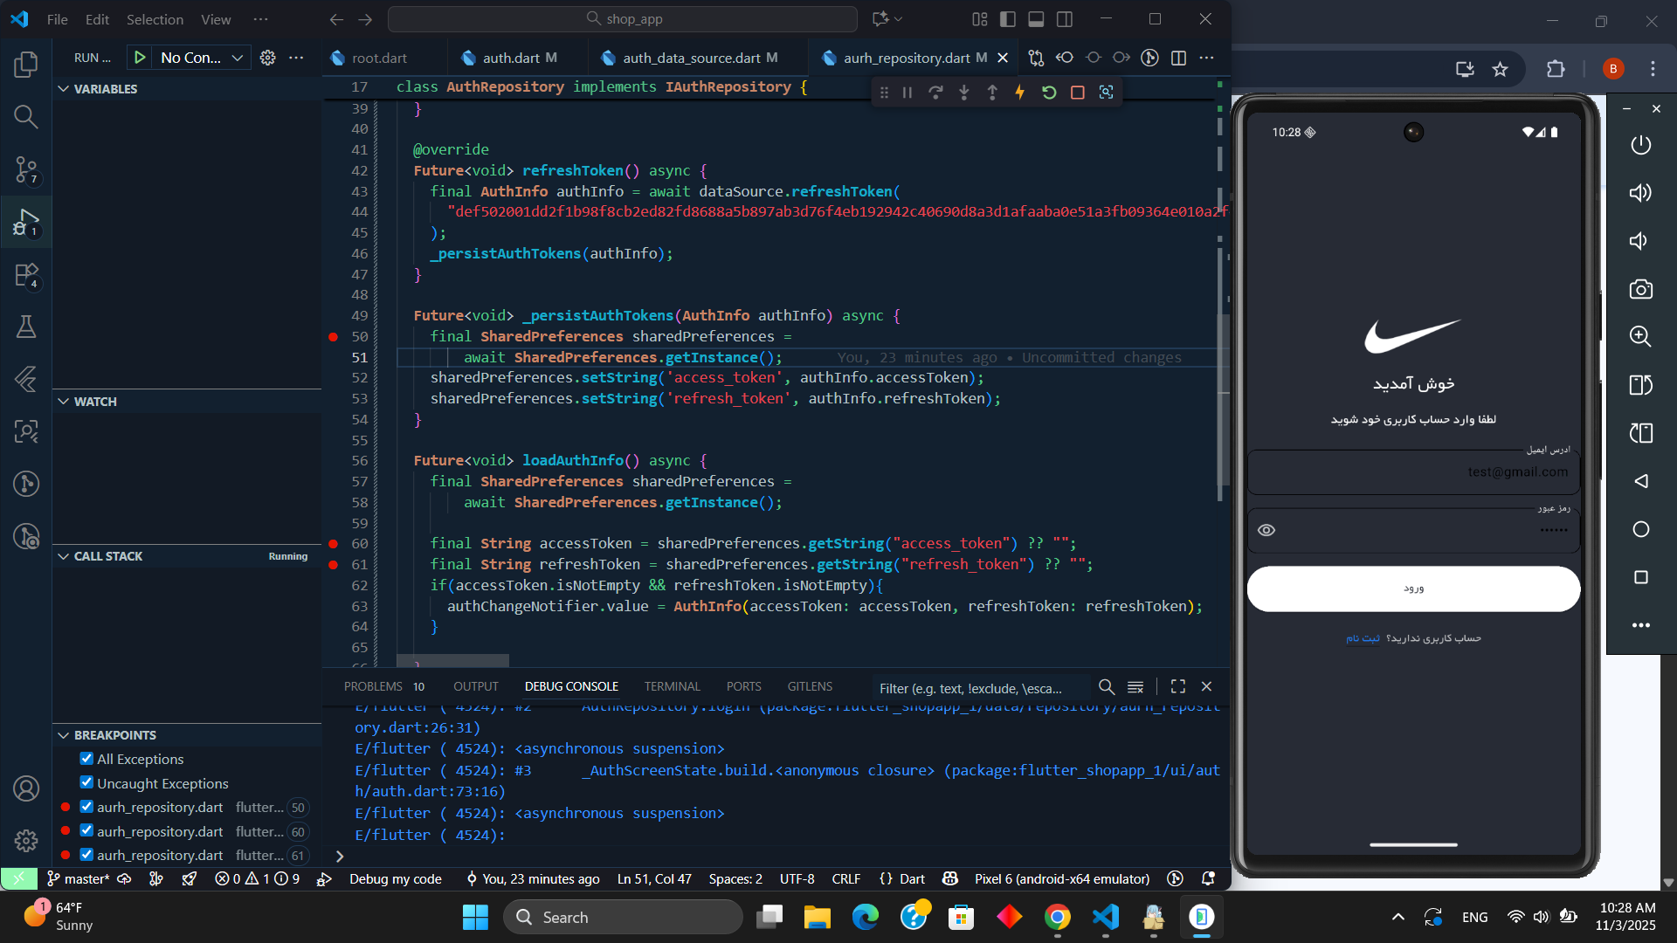
Task: Uncheck the All Exceptions breakpoint
Action: pyautogui.click(x=86, y=759)
